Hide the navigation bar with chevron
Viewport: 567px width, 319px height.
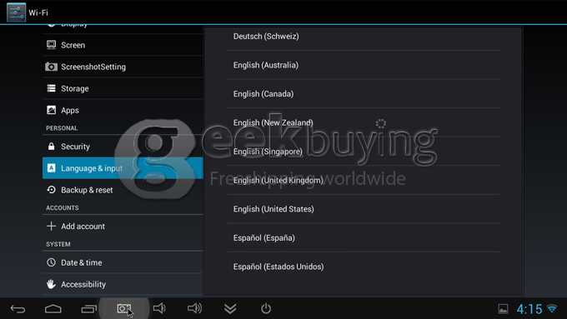[x=230, y=308]
